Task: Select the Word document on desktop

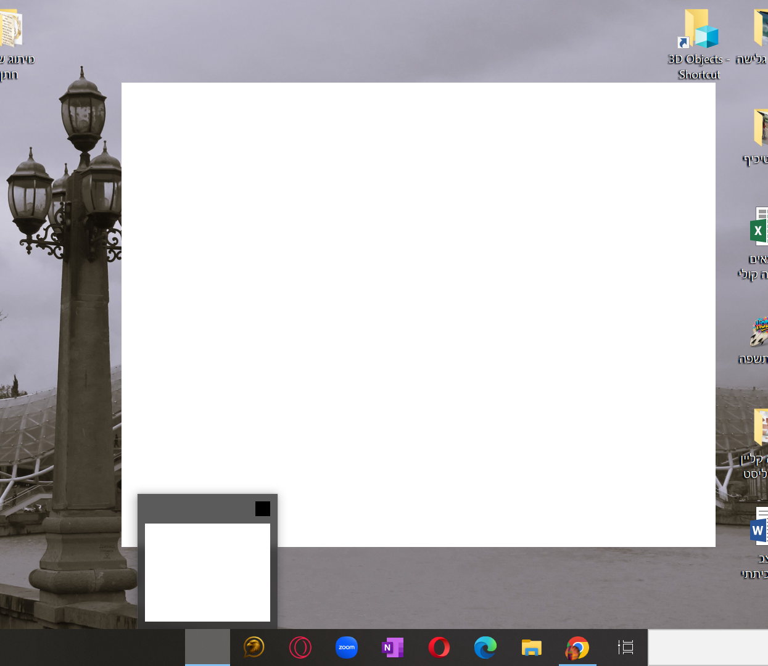Action: 758,530
